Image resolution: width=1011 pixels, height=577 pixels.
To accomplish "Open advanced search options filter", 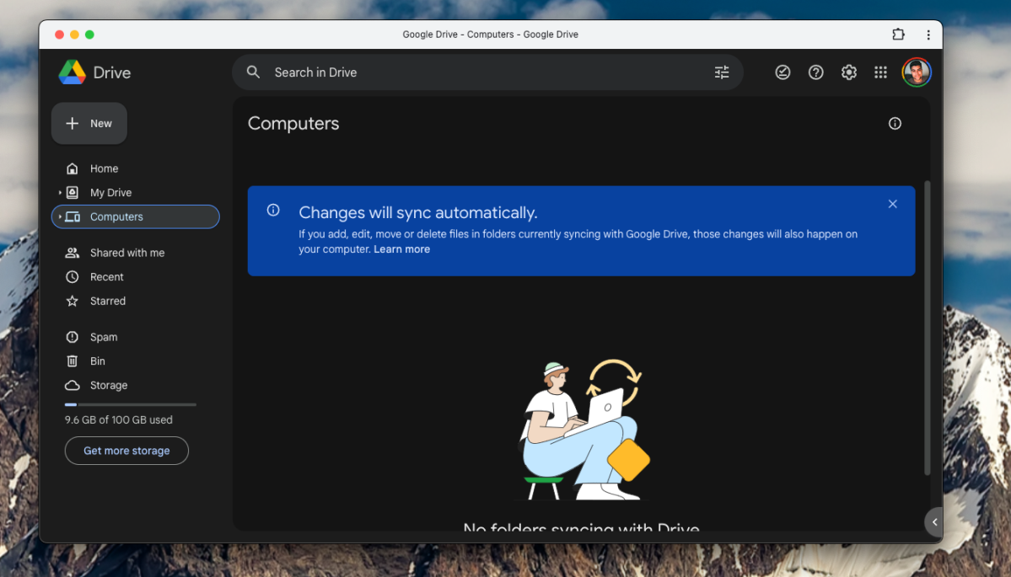I will pyautogui.click(x=721, y=72).
